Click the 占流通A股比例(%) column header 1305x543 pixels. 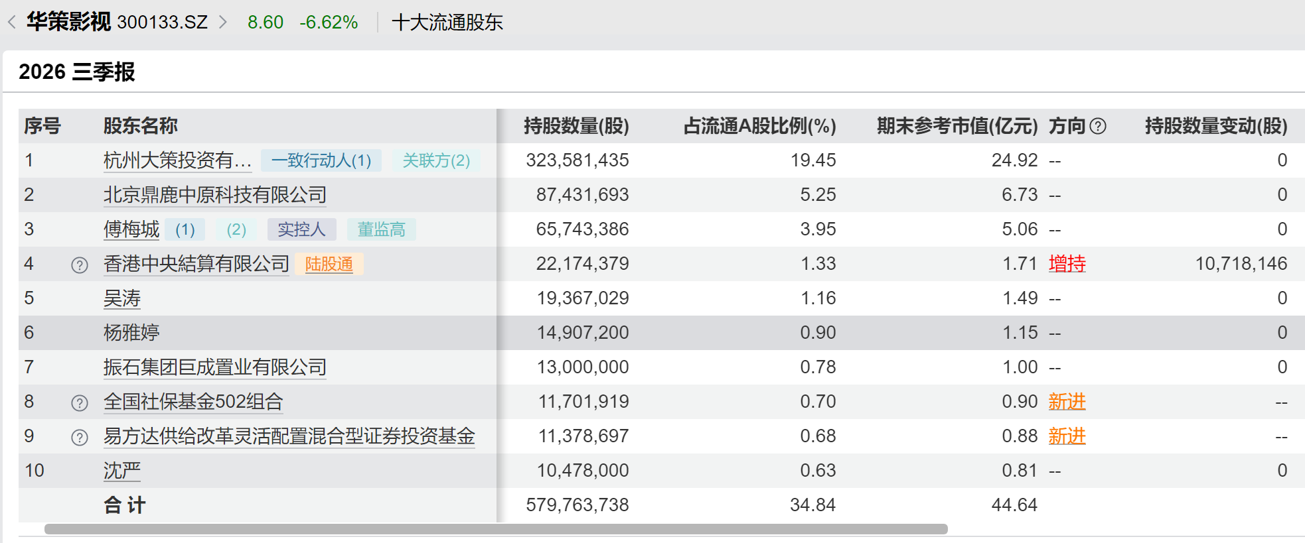760,126
